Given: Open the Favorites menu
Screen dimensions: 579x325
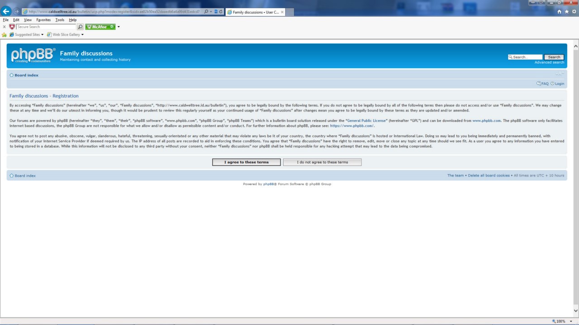Looking at the screenshot, I should tap(43, 20).
